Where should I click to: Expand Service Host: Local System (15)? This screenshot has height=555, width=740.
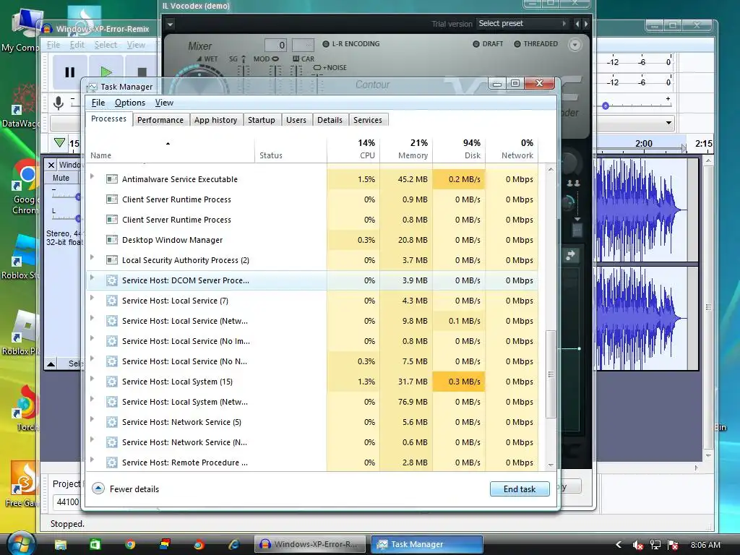tap(92, 379)
